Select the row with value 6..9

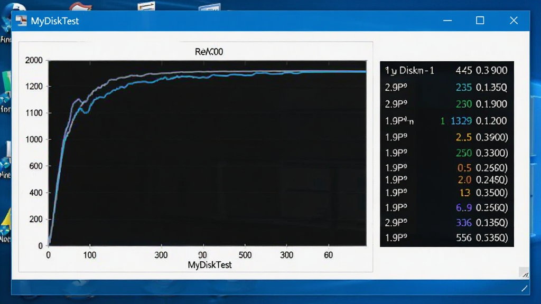pyautogui.click(x=446, y=207)
